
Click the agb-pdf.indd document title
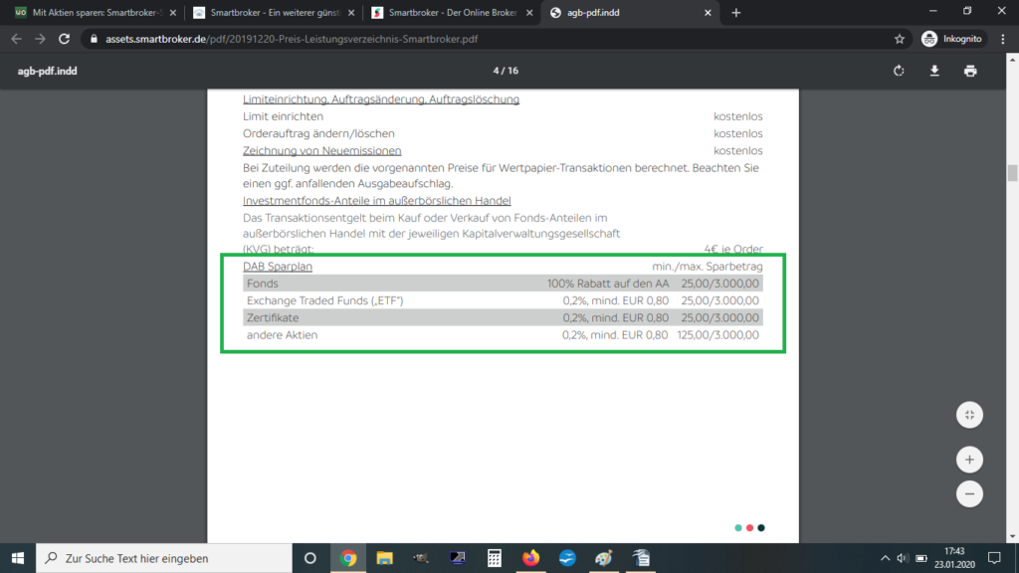(48, 71)
